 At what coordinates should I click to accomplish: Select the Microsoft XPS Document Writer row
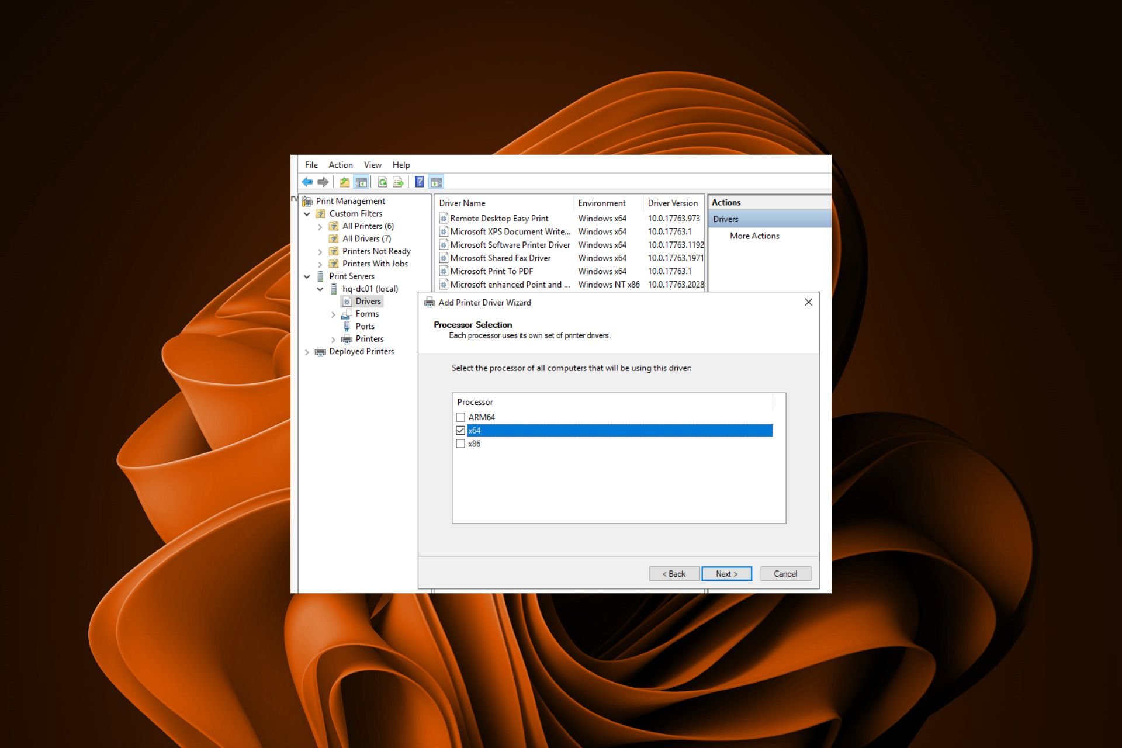point(571,232)
